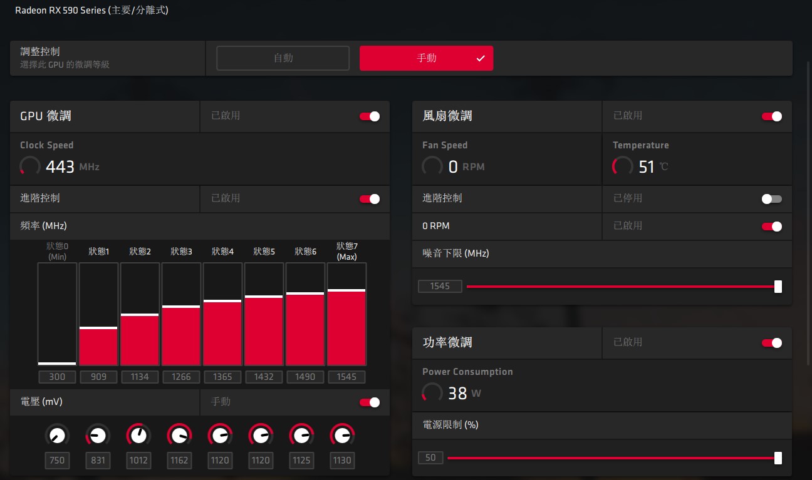Click the 38 W power reading
Viewport: 812px width, 480px height.
tap(464, 394)
